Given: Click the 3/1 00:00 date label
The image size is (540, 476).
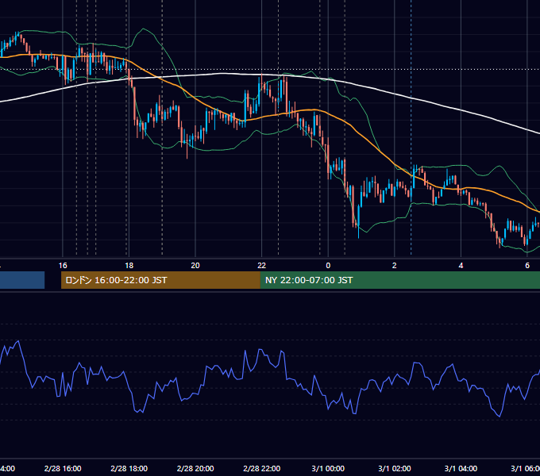Looking at the screenshot, I should 328,468.
